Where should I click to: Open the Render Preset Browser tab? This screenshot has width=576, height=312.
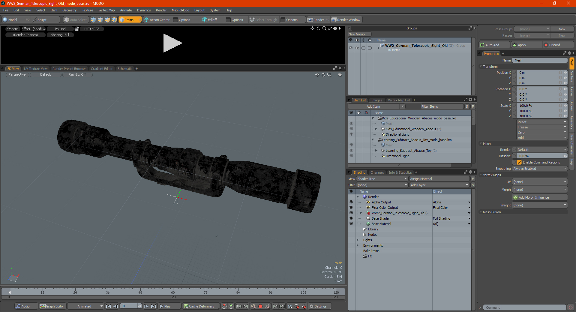point(69,69)
